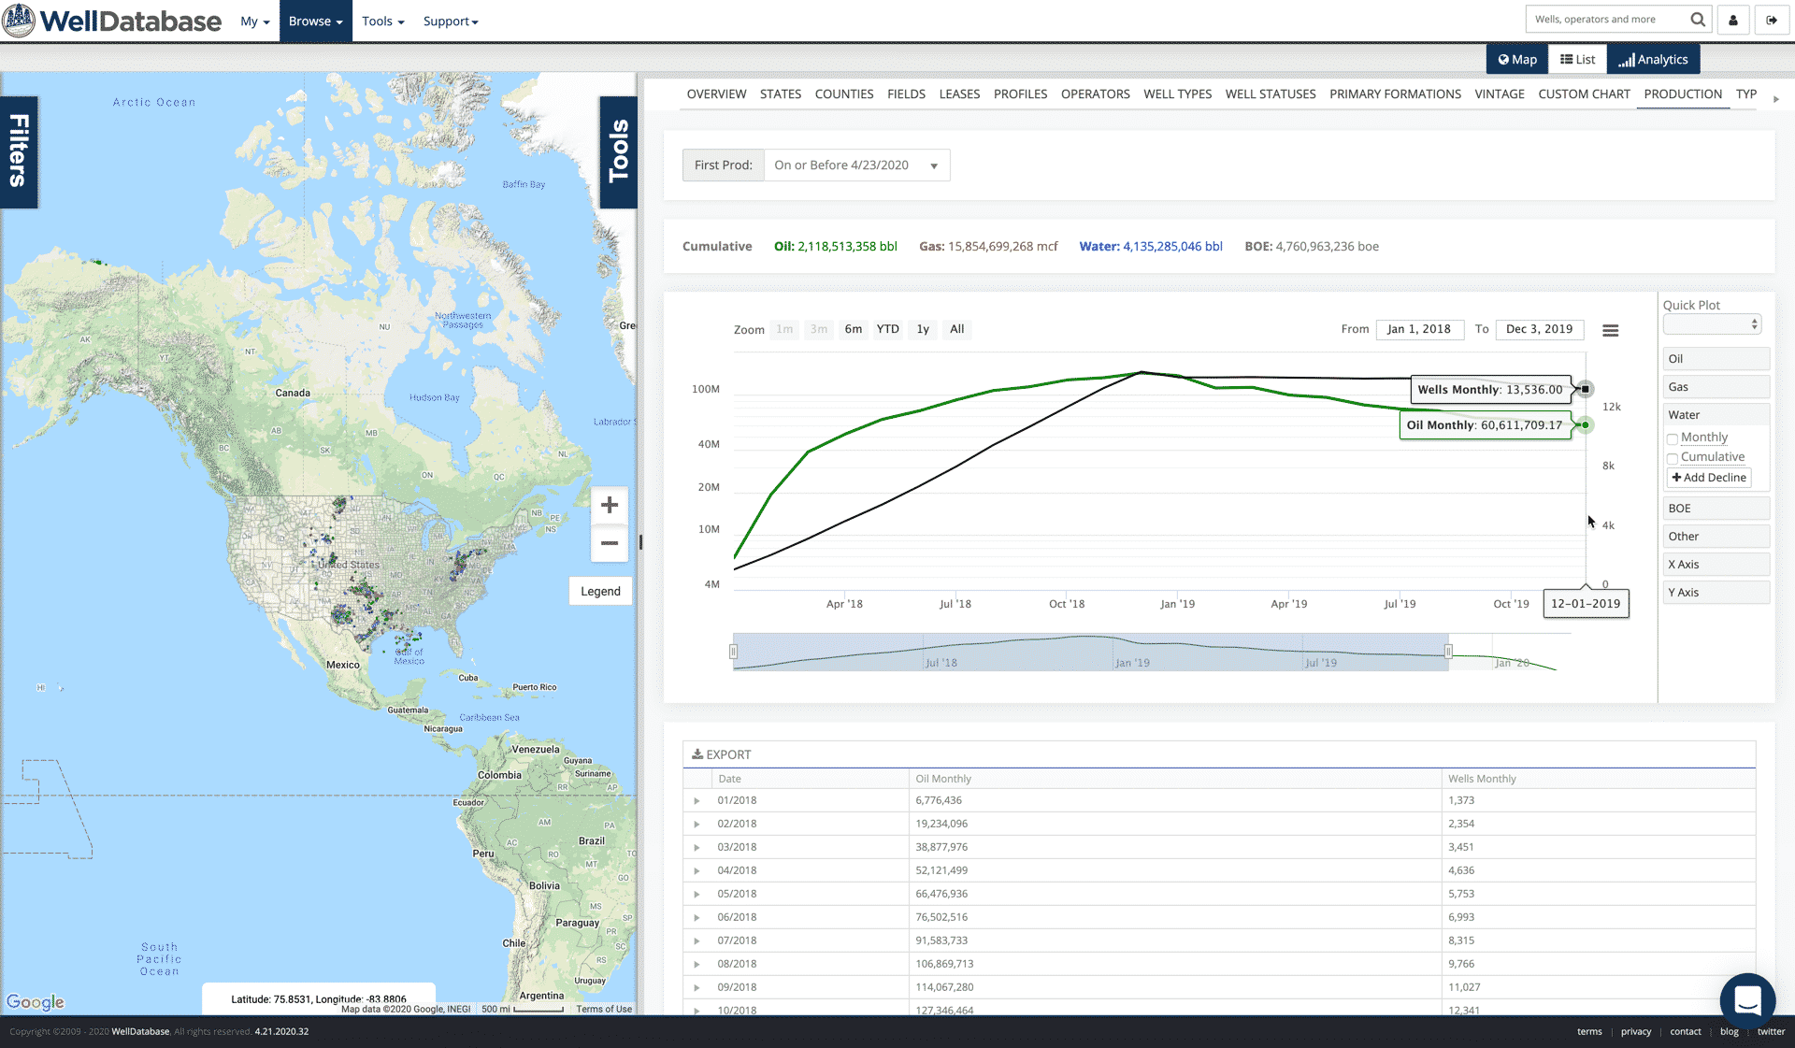Expand the 01/2018 production row

point(697,800)
